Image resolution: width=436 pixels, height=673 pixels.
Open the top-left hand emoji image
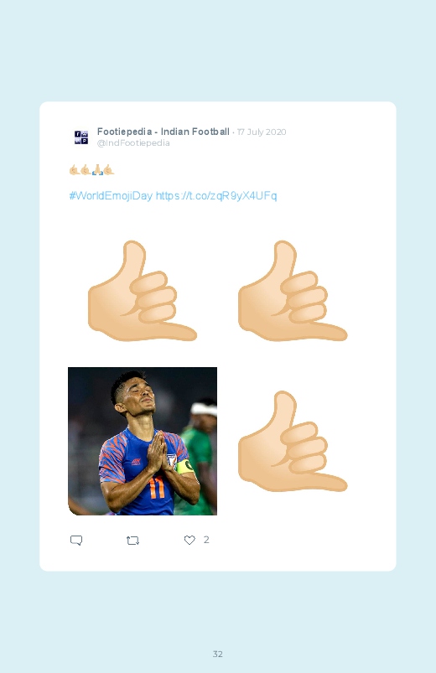click(143, 291)
